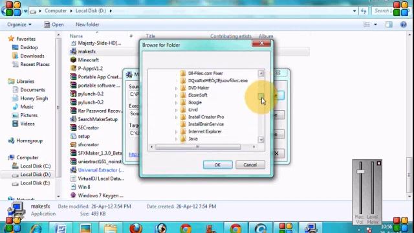414x233 pixels.
Task: Open the Pictures library
Action: (x=28, y=115)
